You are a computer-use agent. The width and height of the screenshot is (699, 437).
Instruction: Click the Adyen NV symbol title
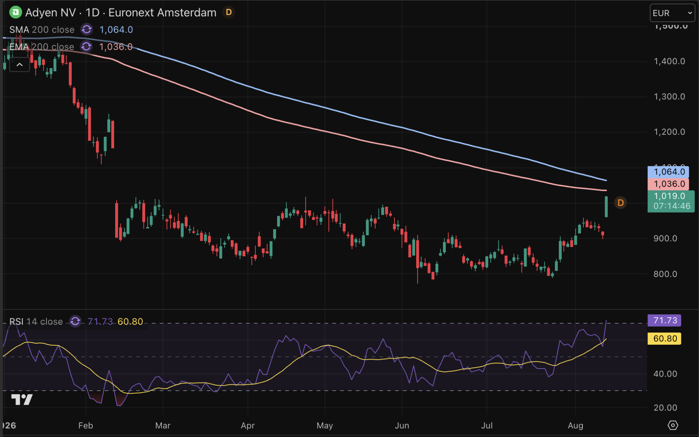pyautogui.click(x=50, y=13)
